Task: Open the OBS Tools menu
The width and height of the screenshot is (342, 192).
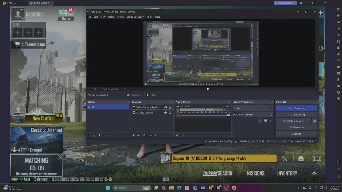Action: (150, 17)
